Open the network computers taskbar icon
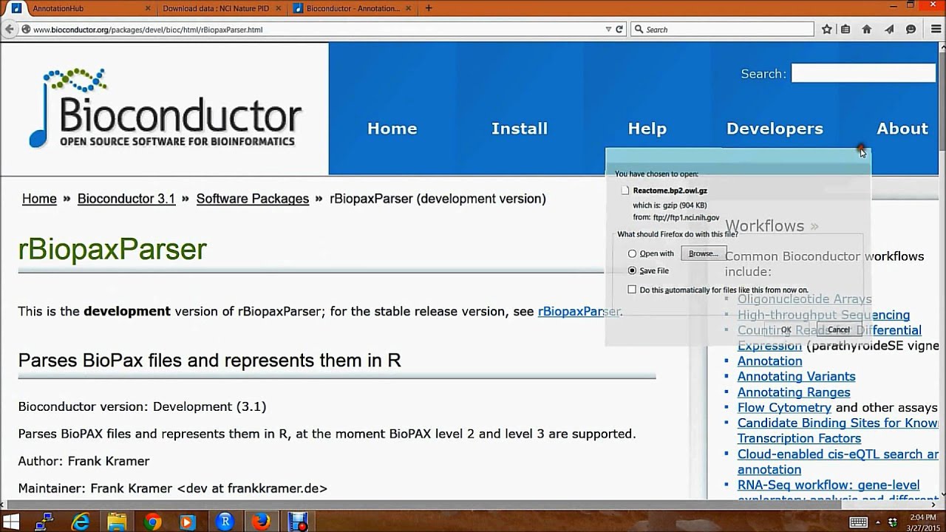 point(45,522)
